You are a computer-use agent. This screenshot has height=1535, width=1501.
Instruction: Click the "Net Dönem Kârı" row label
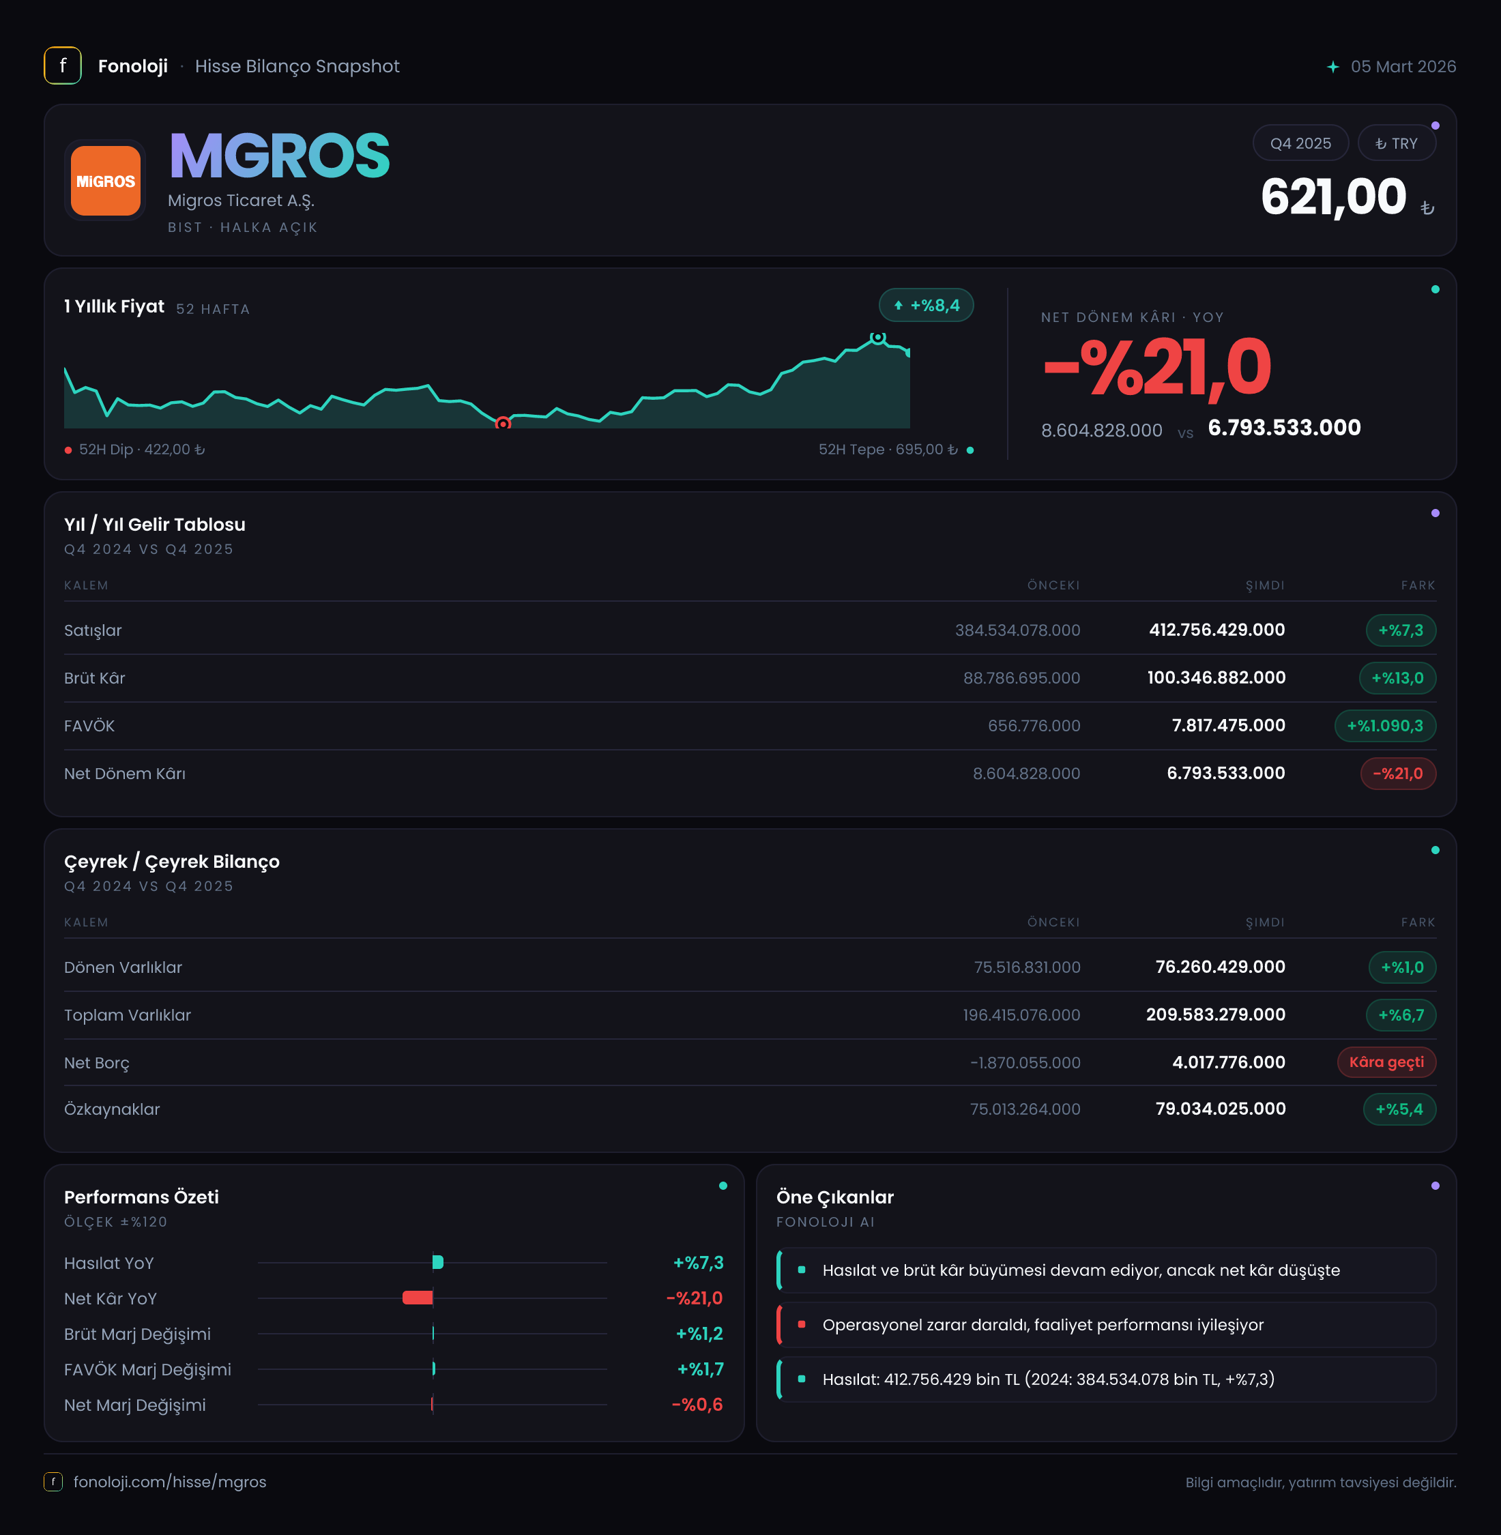point(125,774)
